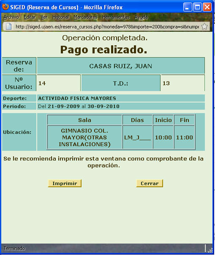Image resolution: width=215 pixels, height=255 pixels.
Task: Click the Nº Usuario value 14
Action: (42, 83)
